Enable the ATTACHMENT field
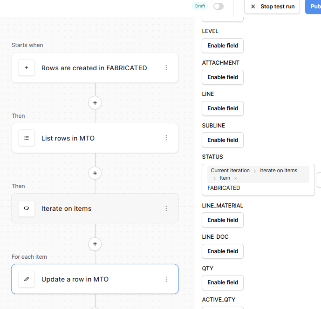Screen dimensions: 321x309 [x=223, y=77]
